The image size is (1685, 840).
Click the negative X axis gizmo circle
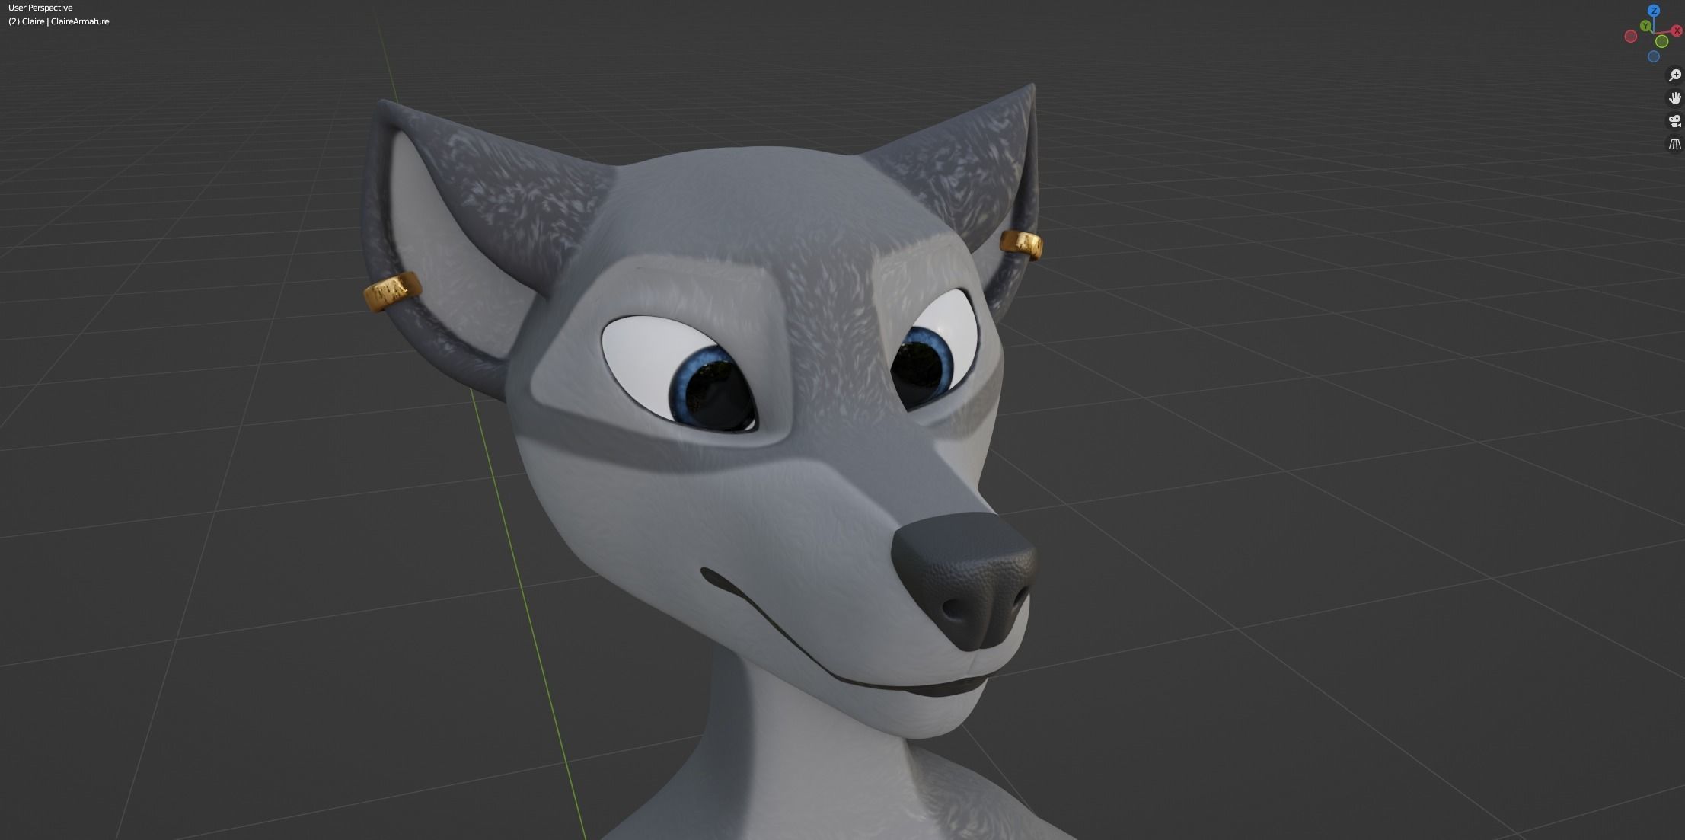[x=1631, y=36]
